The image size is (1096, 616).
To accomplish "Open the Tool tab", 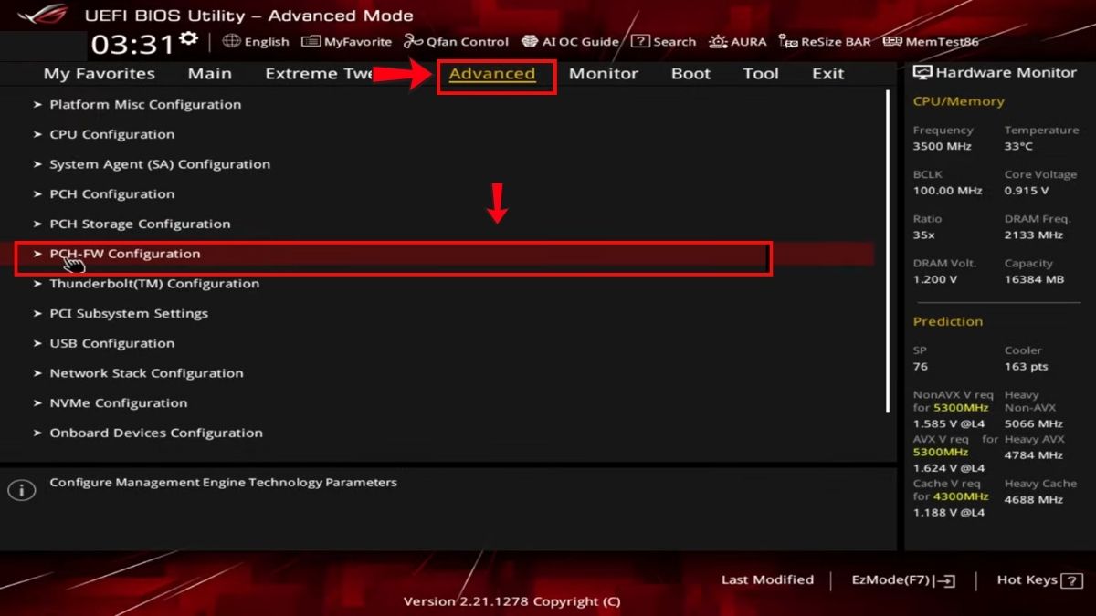I will pos(761,74).
